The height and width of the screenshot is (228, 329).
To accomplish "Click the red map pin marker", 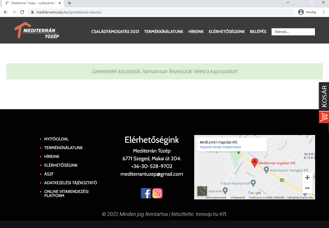I will (254, 163).
